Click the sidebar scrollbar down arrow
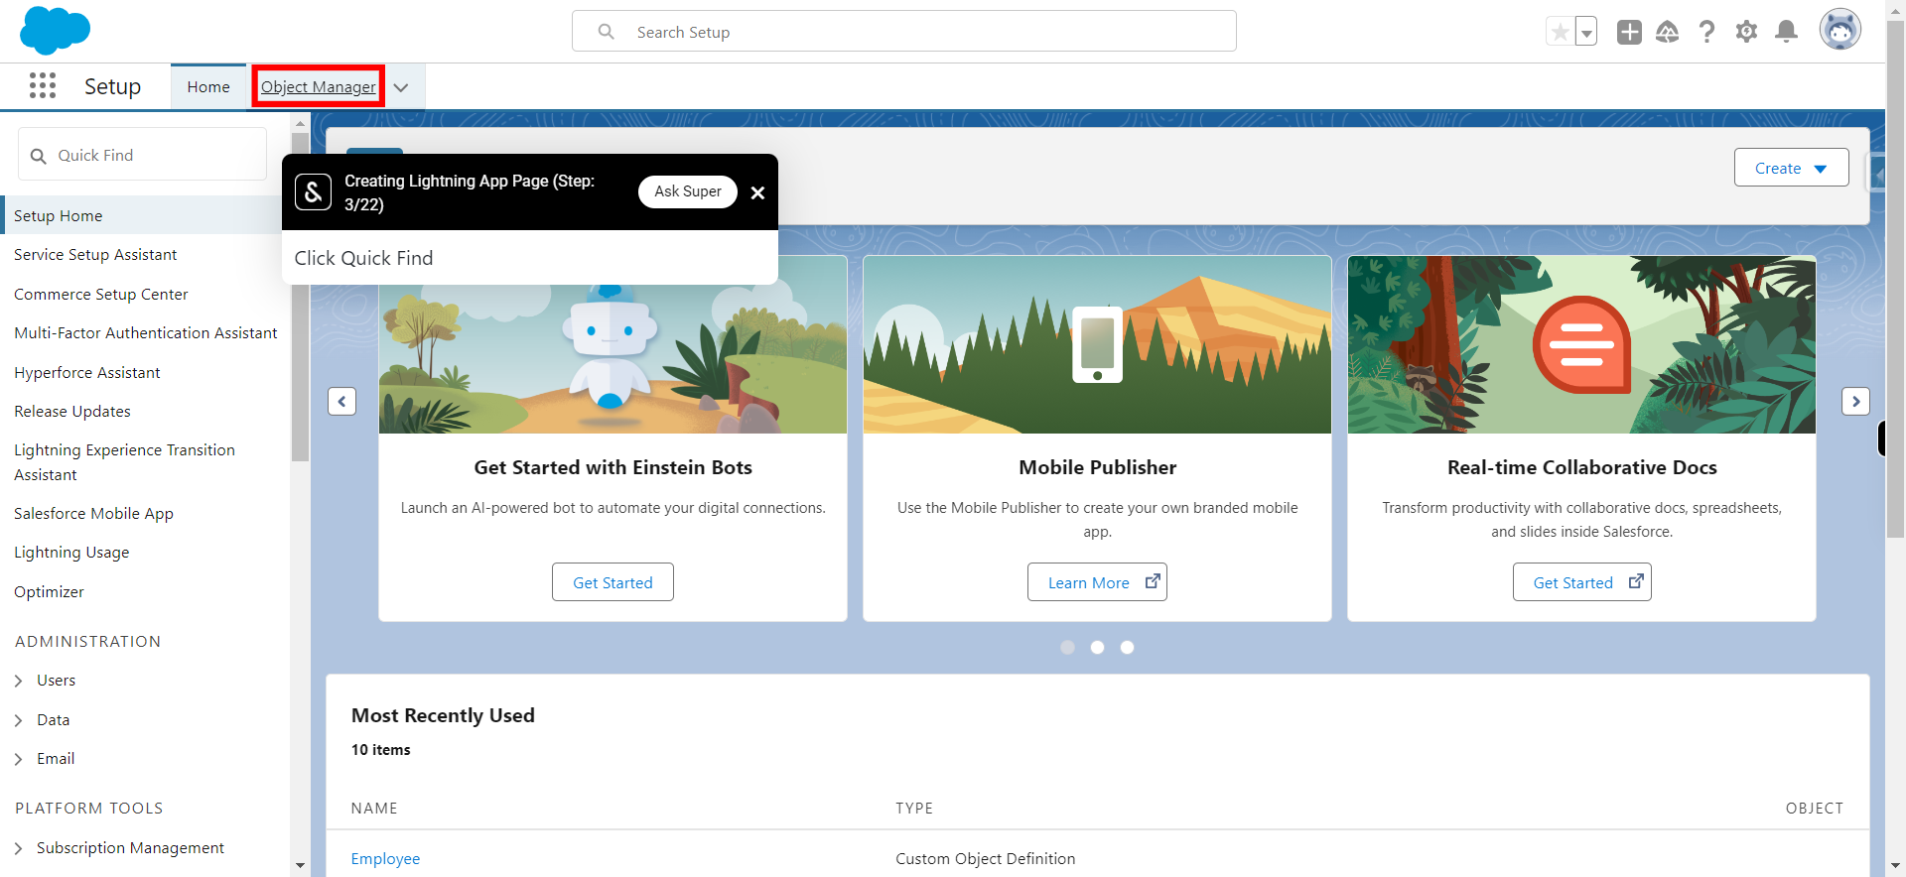This screenshot has width=1906, height=877. [300, 866]
